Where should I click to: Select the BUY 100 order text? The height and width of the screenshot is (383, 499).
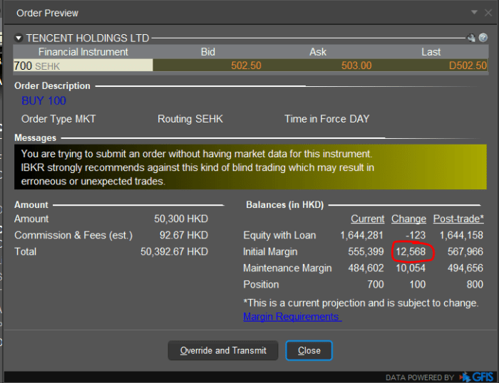pos(43,101)
